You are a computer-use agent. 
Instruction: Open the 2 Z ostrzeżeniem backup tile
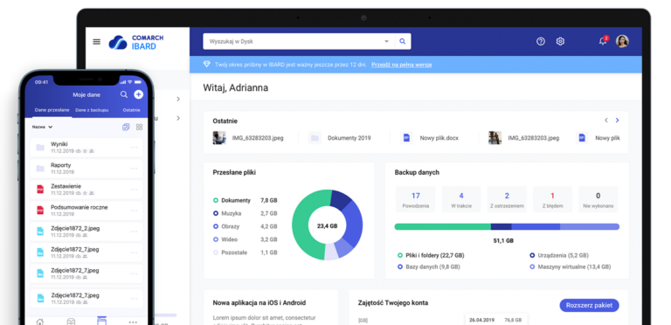(507, 199)
